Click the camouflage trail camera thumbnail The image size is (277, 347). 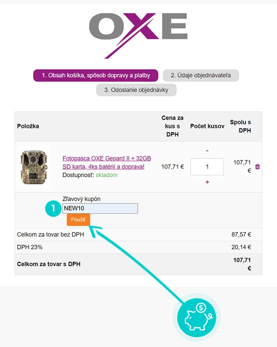[34, 167]
